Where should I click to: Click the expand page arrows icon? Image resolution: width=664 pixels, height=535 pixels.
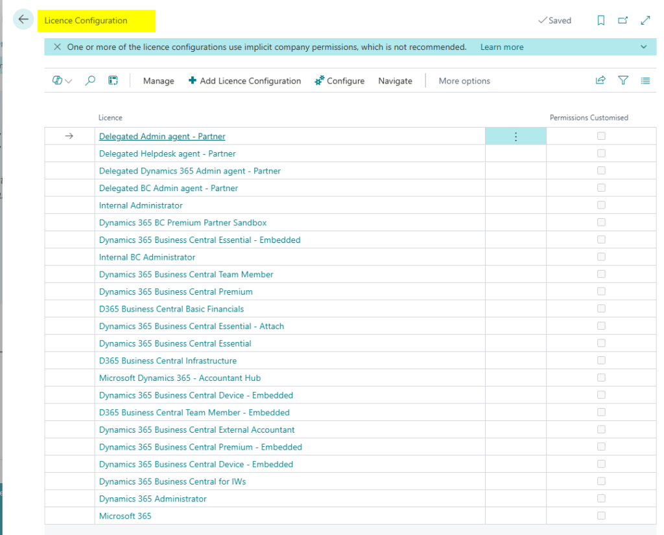645,21
